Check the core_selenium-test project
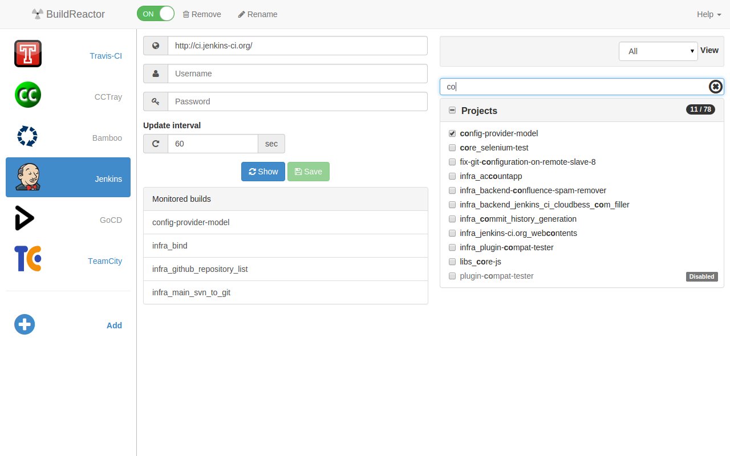This screenshot has width=730, height=456. click(452, 148)
